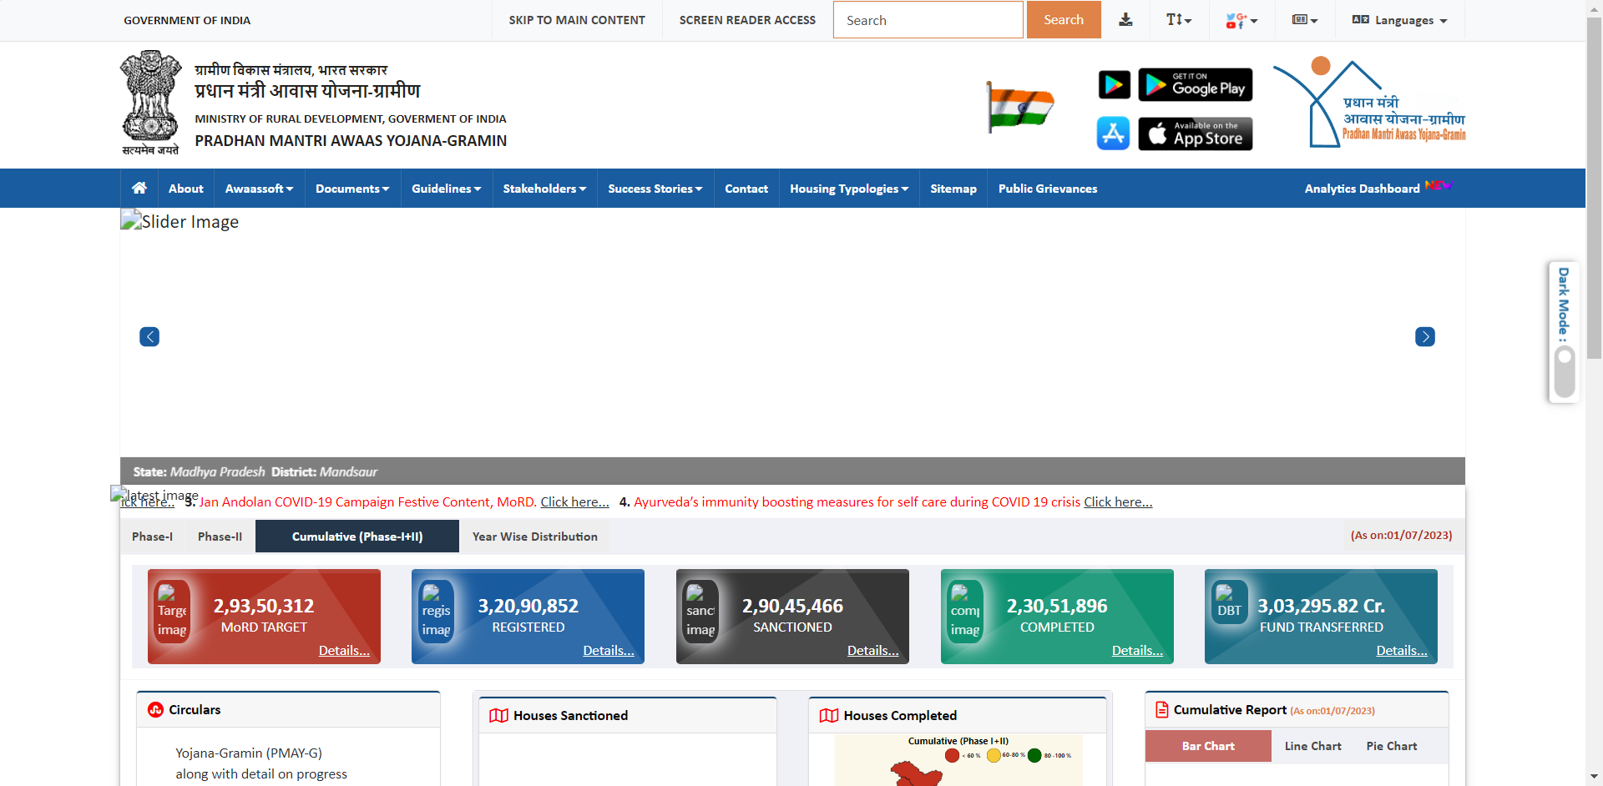Open the Sitemap page
This screenshot has height=786, width=1603.
(953, 189)
